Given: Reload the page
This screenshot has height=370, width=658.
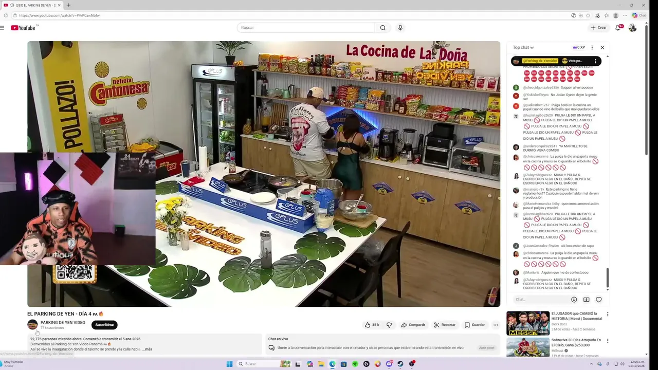Looking at the screenshot, I should point(6,15).
